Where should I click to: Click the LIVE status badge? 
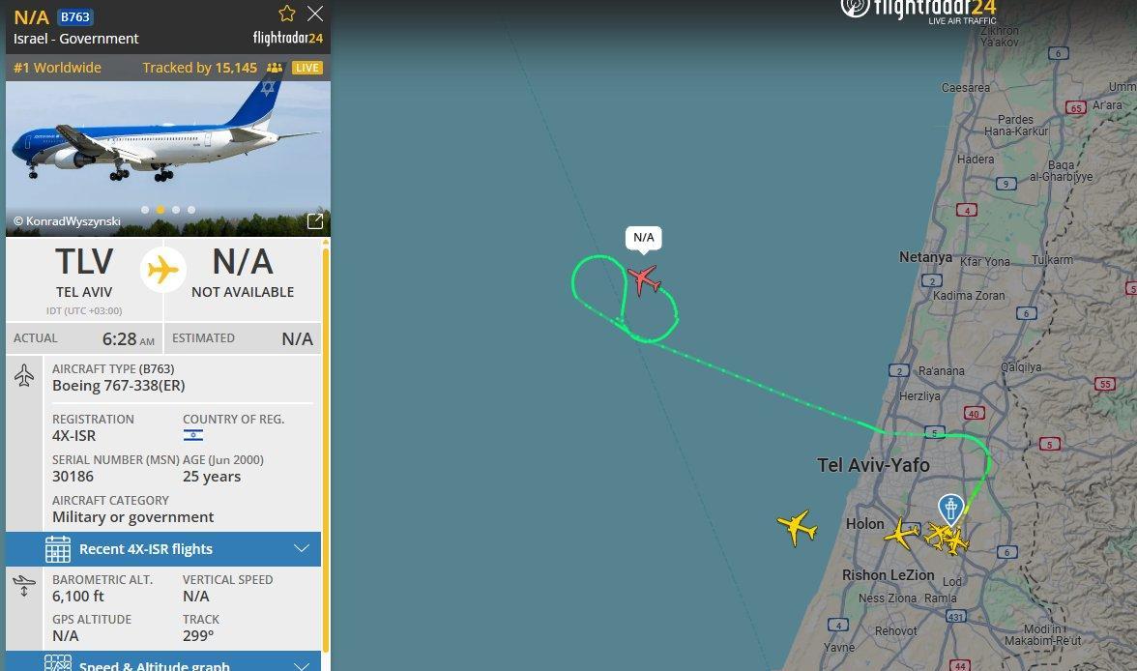pos(306,68)
